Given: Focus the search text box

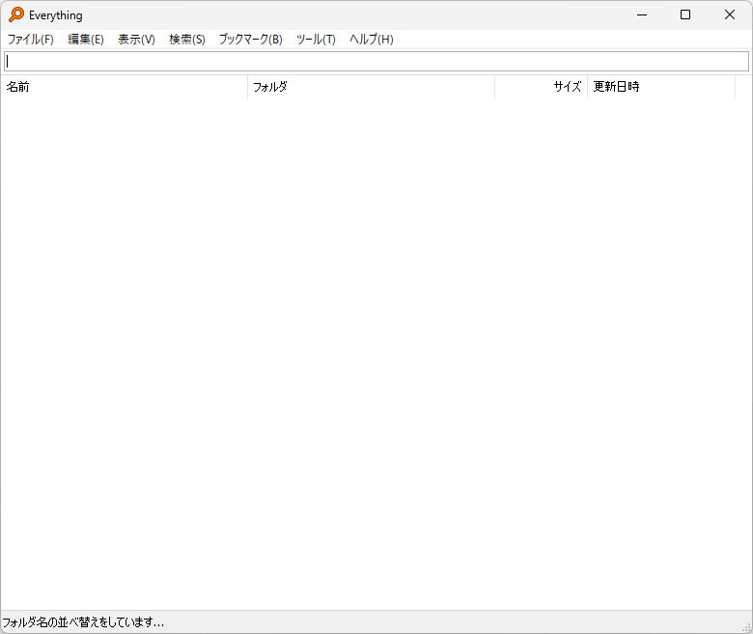Looking at the screenshot, I should tap(376, 61).
